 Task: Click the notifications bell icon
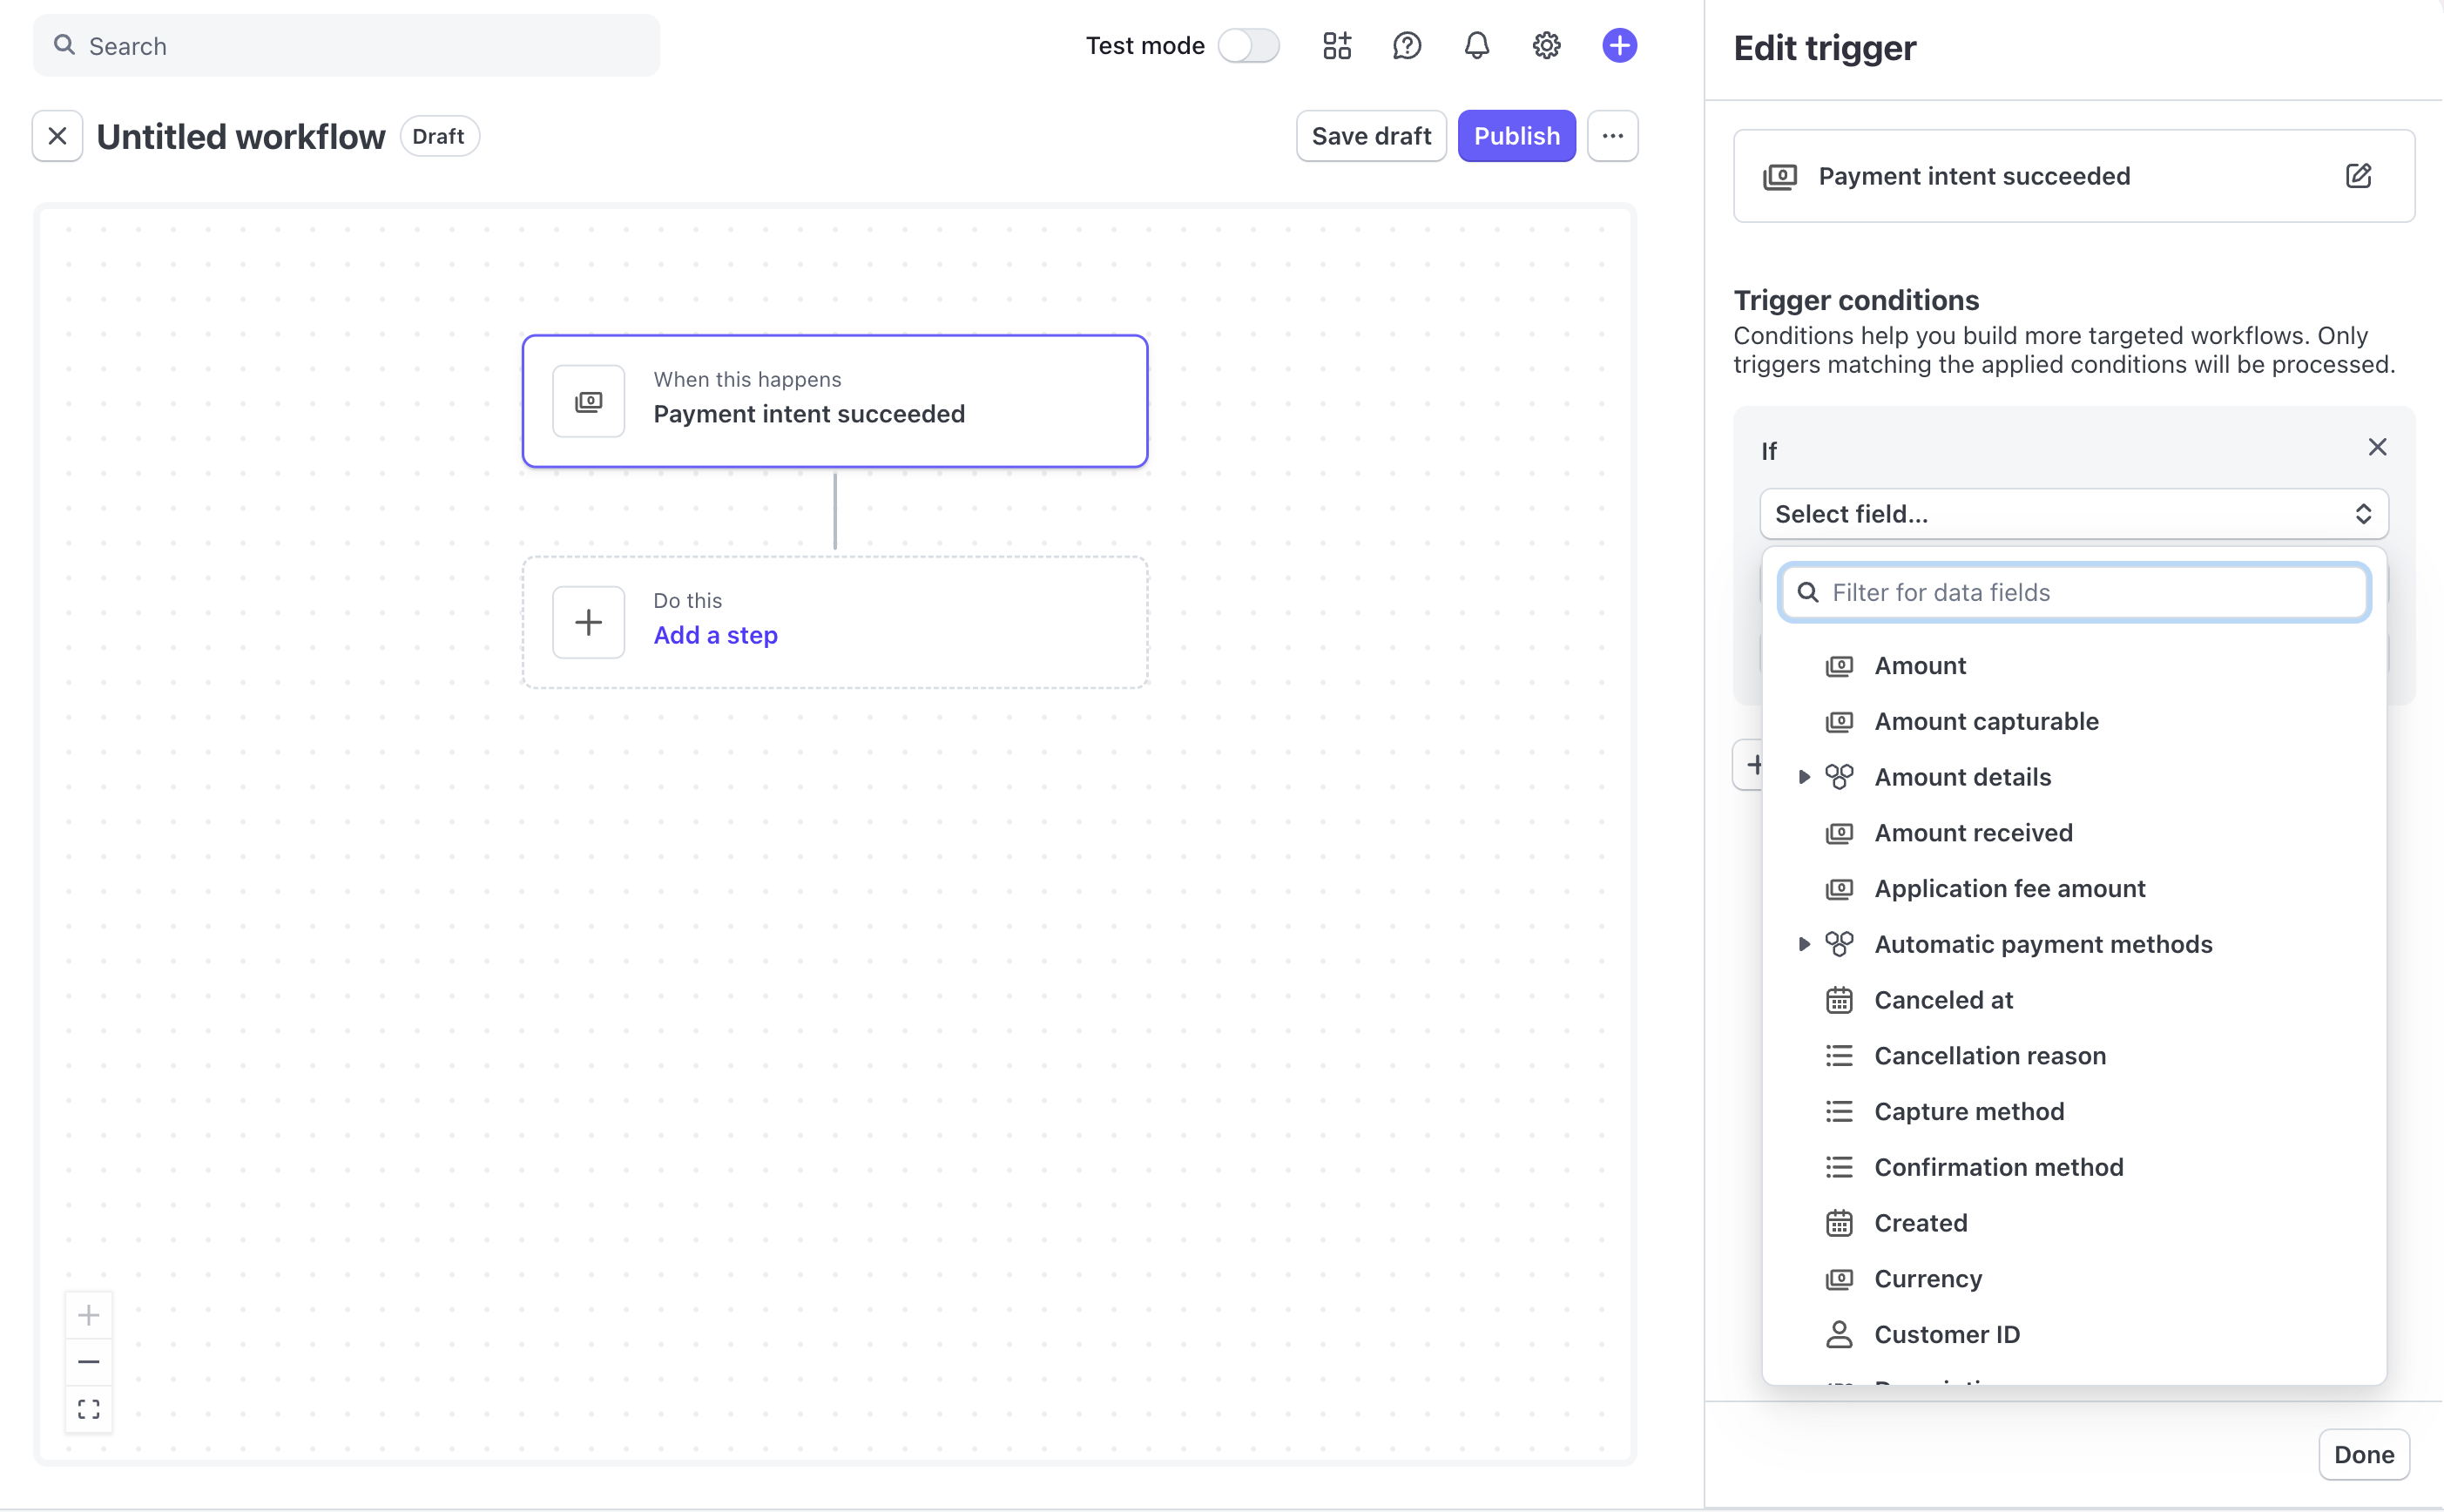tap(1476, 46)
